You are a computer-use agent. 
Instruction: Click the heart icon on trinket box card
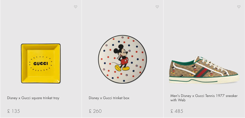pyautogui.click(x=157, y=7)
